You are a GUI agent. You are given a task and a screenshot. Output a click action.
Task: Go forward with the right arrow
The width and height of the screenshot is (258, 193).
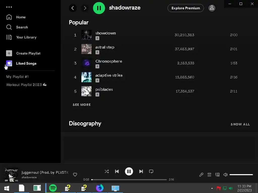pos(85,8)
